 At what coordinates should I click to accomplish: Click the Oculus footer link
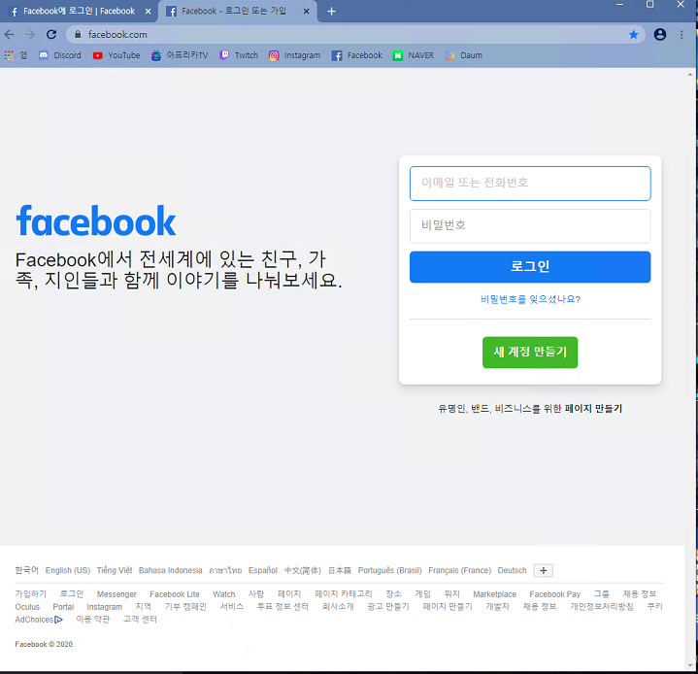click(27, 607)
